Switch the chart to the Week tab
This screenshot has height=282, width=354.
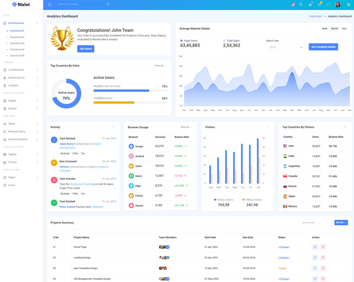click(x=324, y=29)
